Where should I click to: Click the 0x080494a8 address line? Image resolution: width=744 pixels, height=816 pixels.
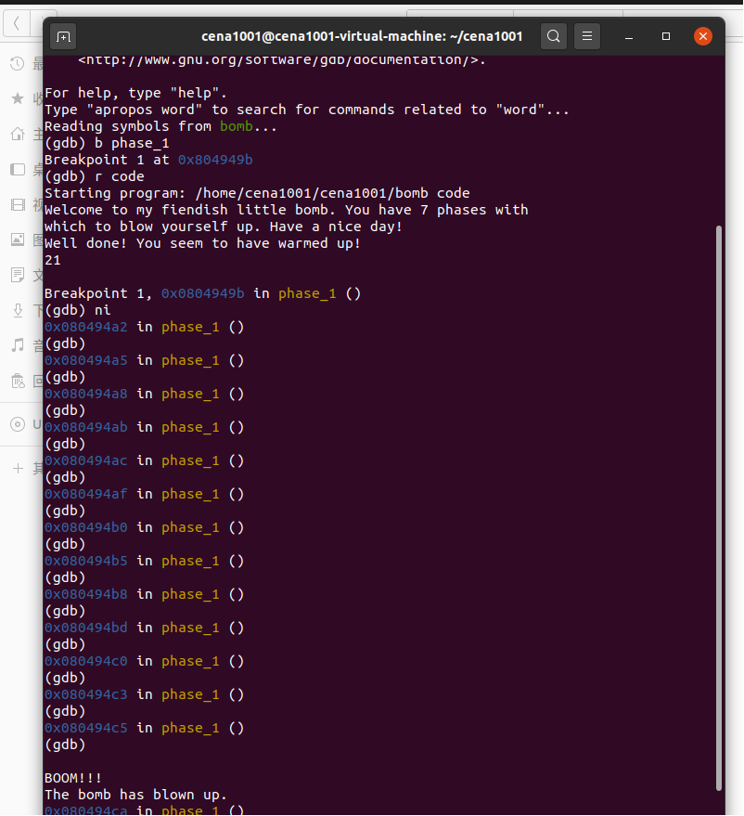tap(144, 394)
